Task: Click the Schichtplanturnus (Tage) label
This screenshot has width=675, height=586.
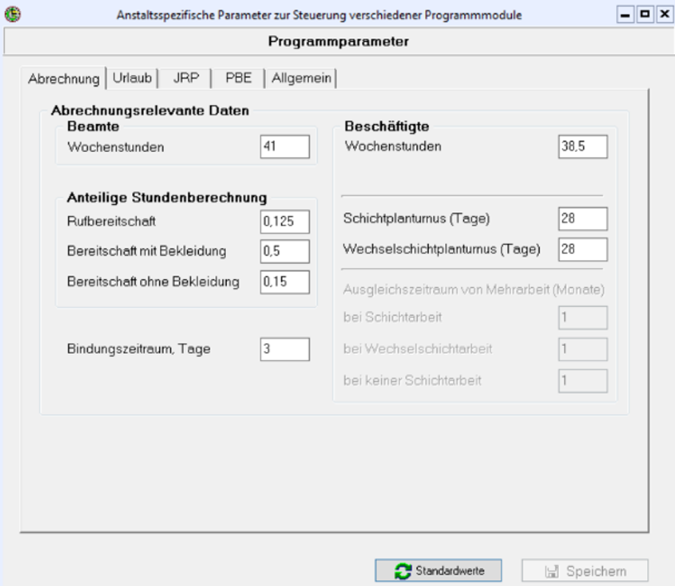Action: pos(416,219)
